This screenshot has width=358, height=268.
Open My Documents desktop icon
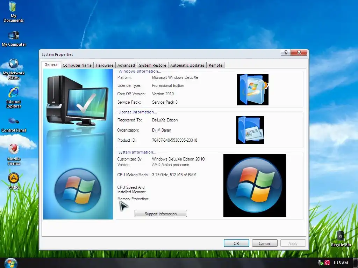pyautogui.click(x=14, y=12)
